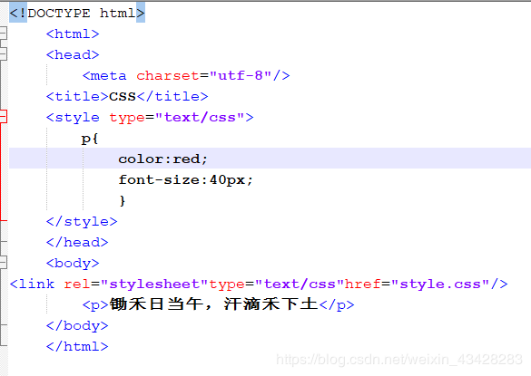This screenshot has height=376, width=531.
Task: Collapse the head tag fold marker
Action: click(x=3, y=54)
